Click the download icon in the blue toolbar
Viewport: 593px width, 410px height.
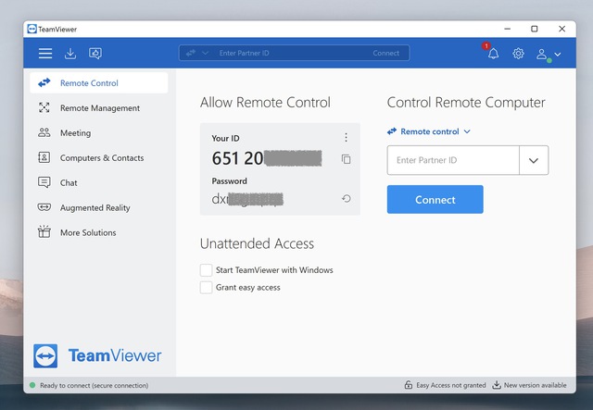(70, 54)
